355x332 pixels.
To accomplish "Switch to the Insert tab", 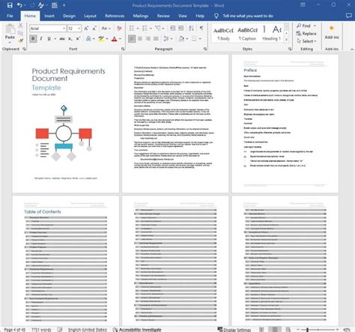I will (49, 16).
